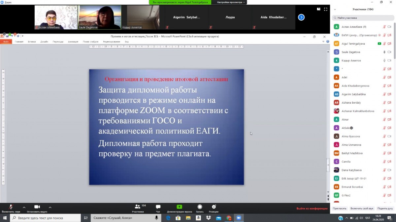Switch to the Вставка ribbon tab
Viewport: 396px width, 222px height.
(x=32, y=42)
